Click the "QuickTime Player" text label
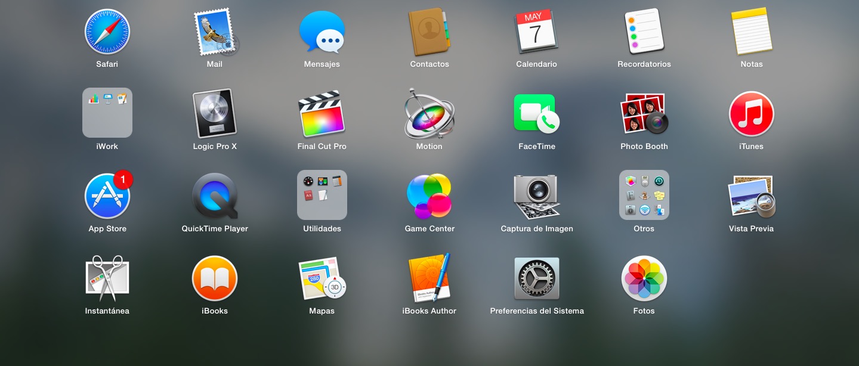The width and height of the screenshot is (859, 366). (215, 229)
